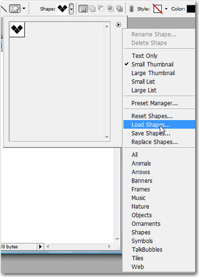This screenshot has height=277, width=199.
Task: Click the current Shape preview swatch
Action: (x=62, y=8)
